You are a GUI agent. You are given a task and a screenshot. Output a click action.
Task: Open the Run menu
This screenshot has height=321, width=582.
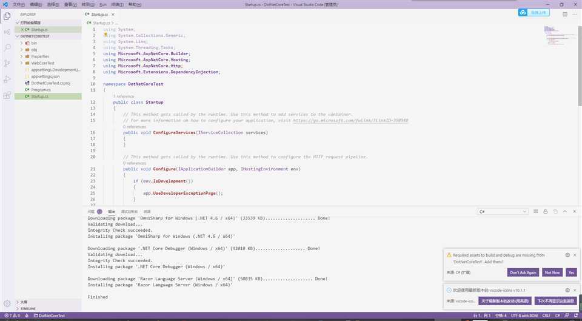tap(103, 4)
